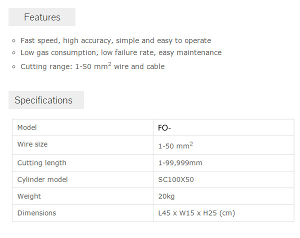Click the Cutting length label
This screenshot has height=238, width=300.
(42, 163)
